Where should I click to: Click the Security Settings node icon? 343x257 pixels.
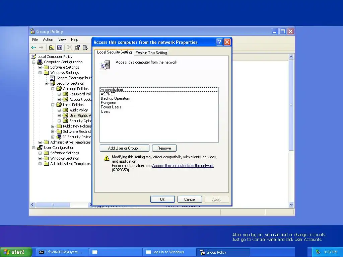(53, 83)
